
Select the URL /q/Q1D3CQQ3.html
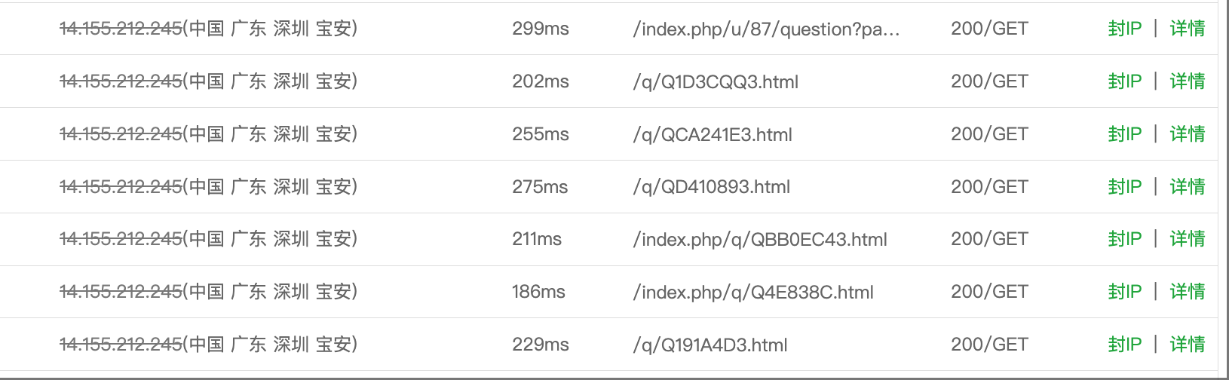pos(716,82)
